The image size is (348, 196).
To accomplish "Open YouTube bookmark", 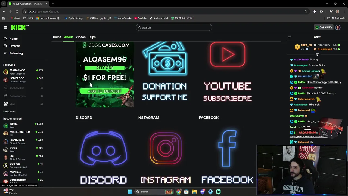I will pos(140,18).
